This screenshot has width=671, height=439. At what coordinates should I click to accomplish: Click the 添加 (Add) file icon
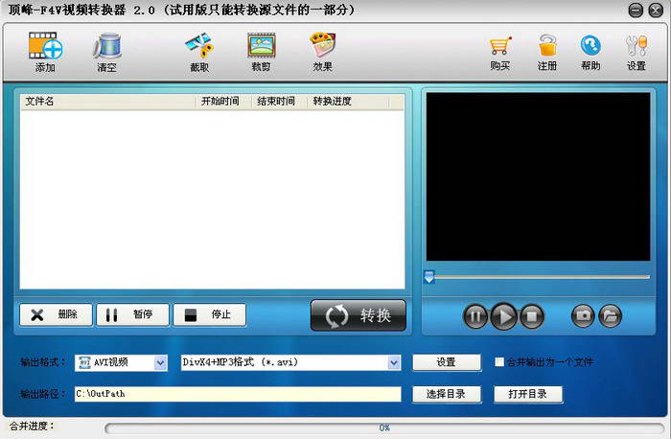pyautogui.click(x=45, y=52)
